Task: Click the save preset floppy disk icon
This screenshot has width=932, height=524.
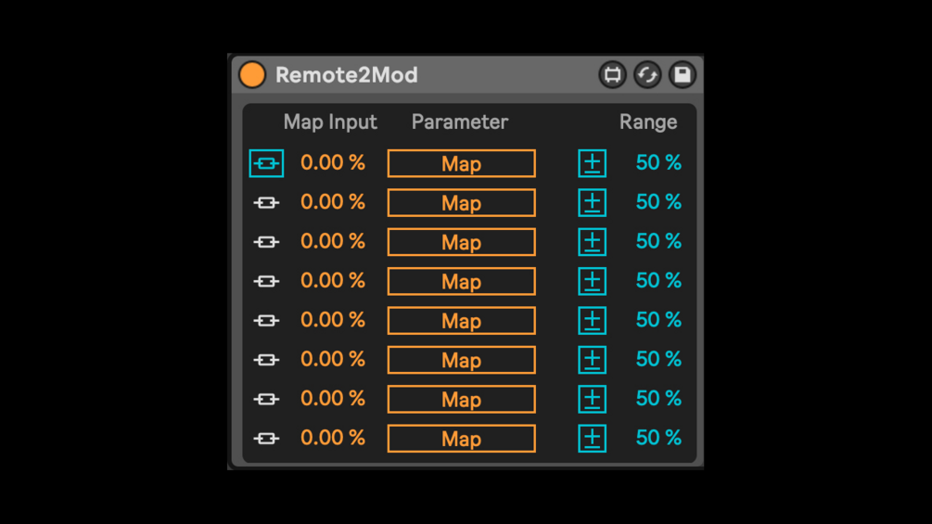Action: [682, 75]
